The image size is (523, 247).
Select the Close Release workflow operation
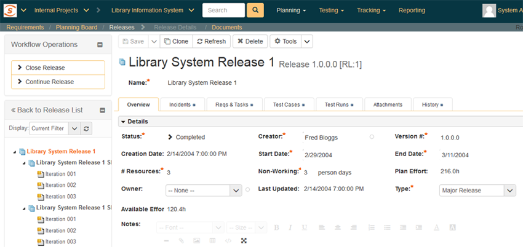(x=58, y=68)
